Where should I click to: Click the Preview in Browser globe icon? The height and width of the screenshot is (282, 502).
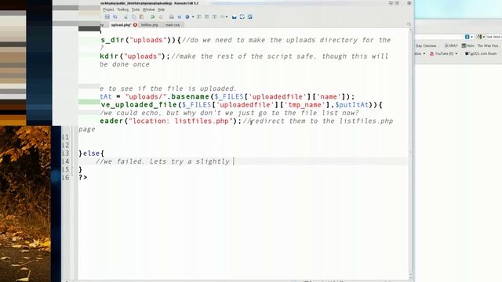click(187, 16)
